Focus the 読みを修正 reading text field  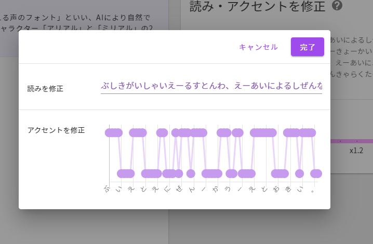pyautogui.click(x=211, y=86)
